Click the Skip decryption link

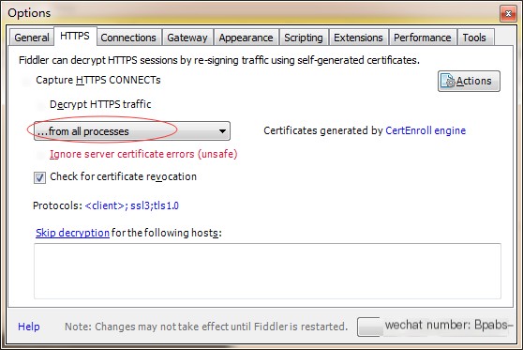[72, 233]
